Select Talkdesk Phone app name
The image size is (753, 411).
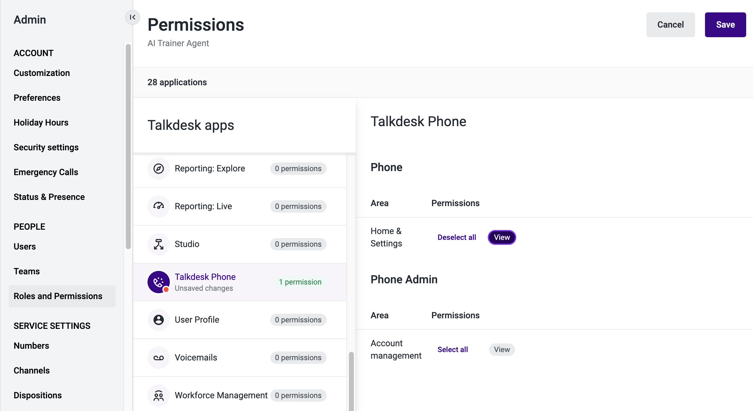(x=205, y=277)
